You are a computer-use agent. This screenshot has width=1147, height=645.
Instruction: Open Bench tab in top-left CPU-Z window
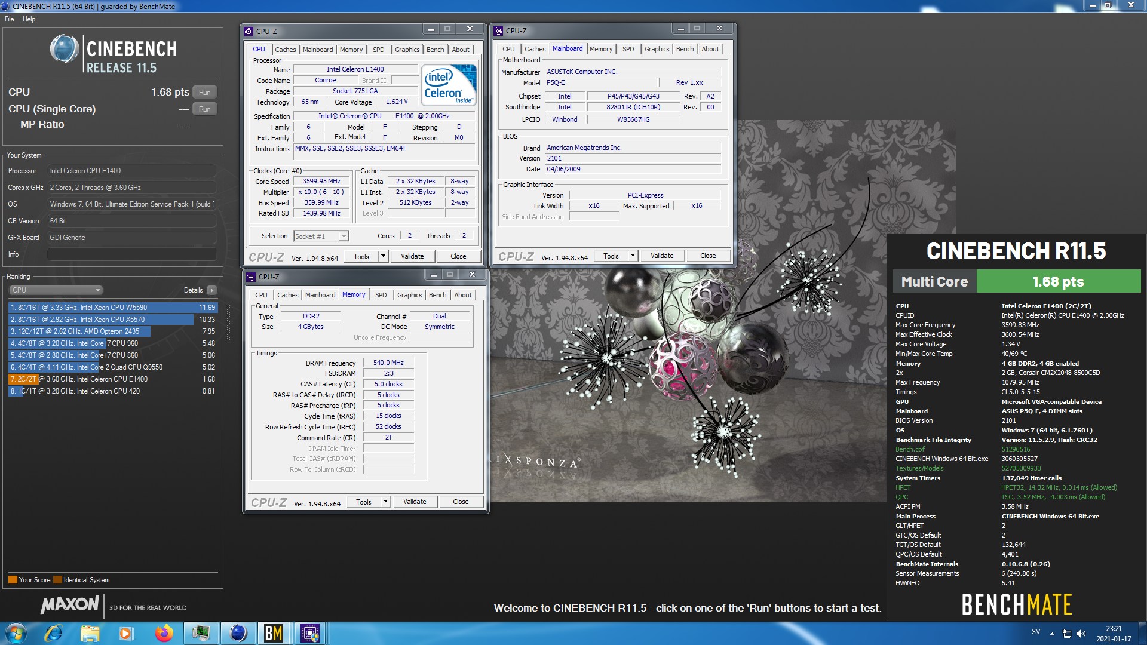pyautogui.click(x=435, y=50)
